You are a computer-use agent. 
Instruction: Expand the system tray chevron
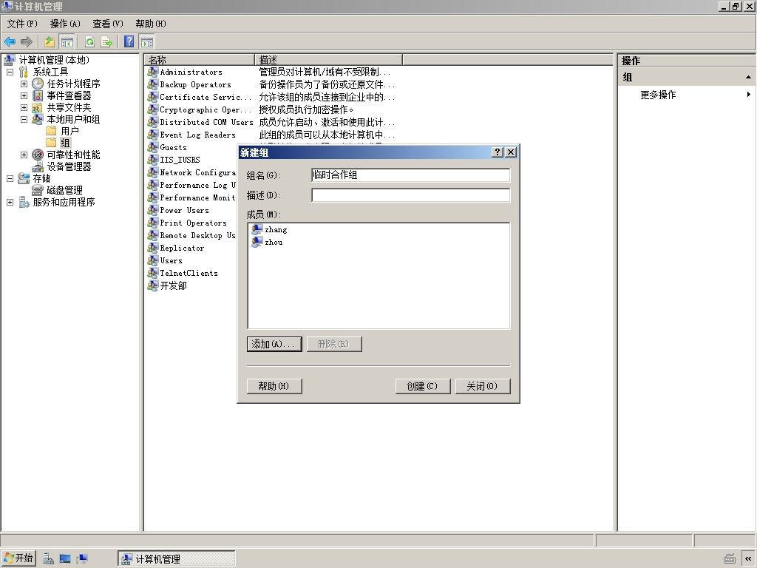point(748,559)
